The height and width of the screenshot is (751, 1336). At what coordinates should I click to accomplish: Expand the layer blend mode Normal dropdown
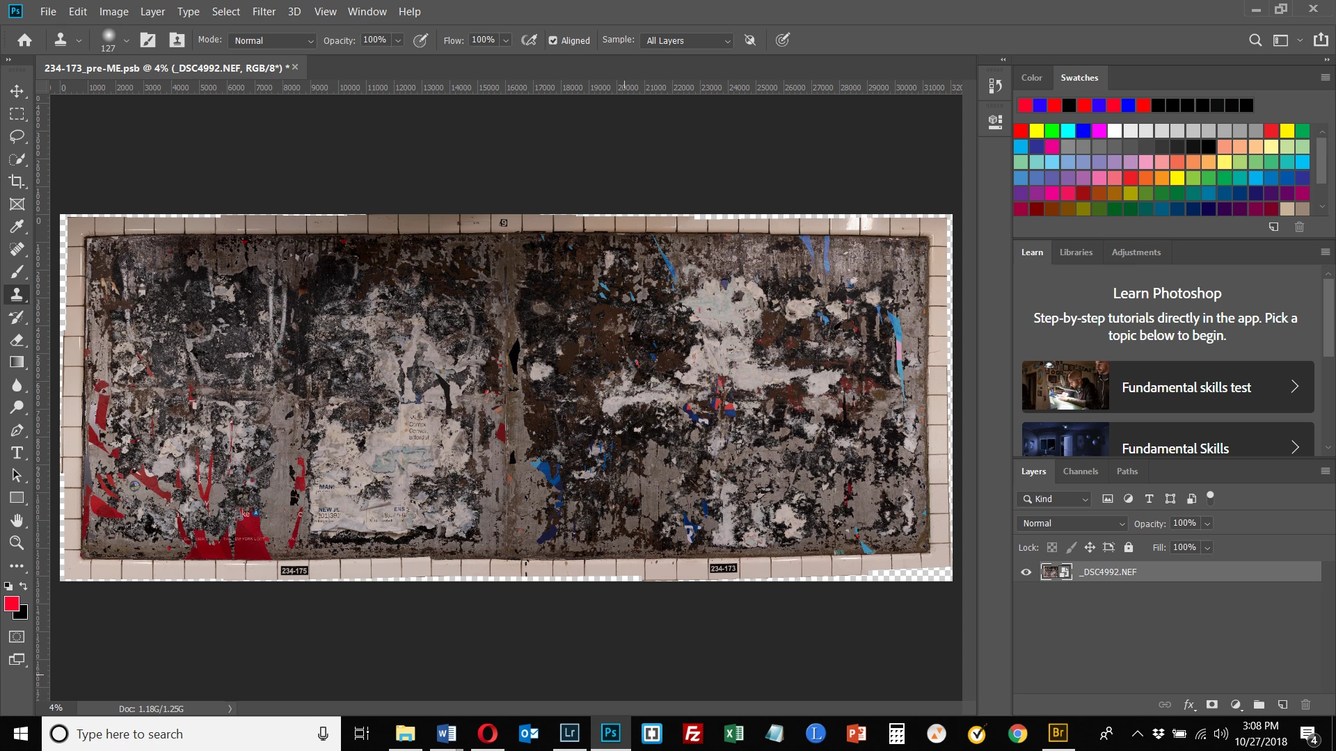click(1072, 523)
